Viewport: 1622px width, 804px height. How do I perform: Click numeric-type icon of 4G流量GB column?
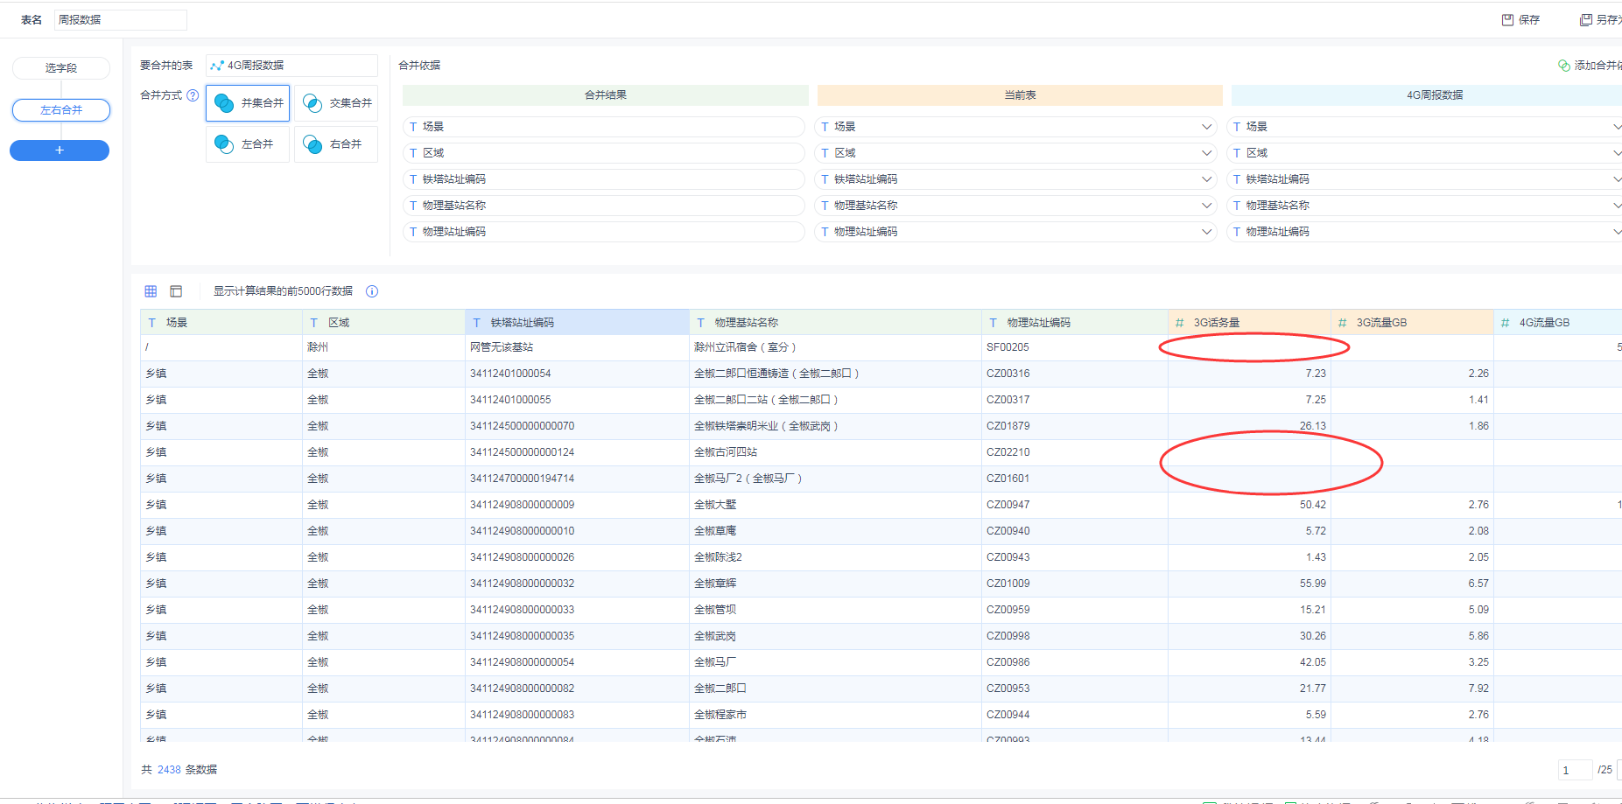coord(1505,323)
